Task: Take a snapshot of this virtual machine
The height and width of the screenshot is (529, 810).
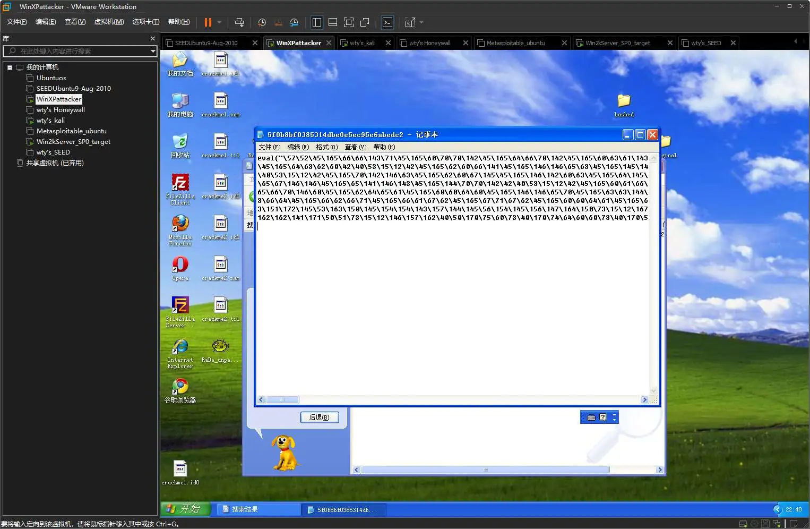Action: [x=262, y=22]
